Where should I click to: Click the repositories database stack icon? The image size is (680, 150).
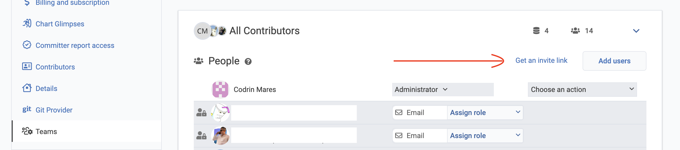point(536,31)
